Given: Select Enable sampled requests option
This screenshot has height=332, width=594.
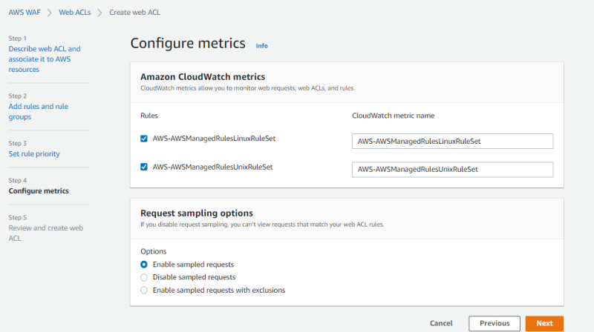Looking at the screenshot, I should (x=144, y=264).
